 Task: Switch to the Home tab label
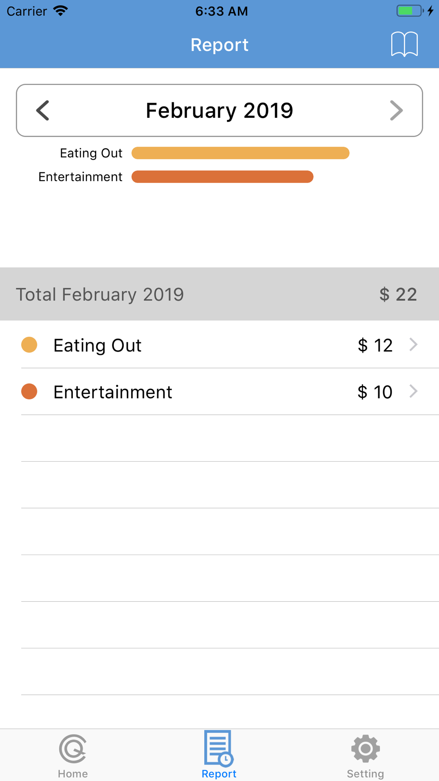[73, 774]
